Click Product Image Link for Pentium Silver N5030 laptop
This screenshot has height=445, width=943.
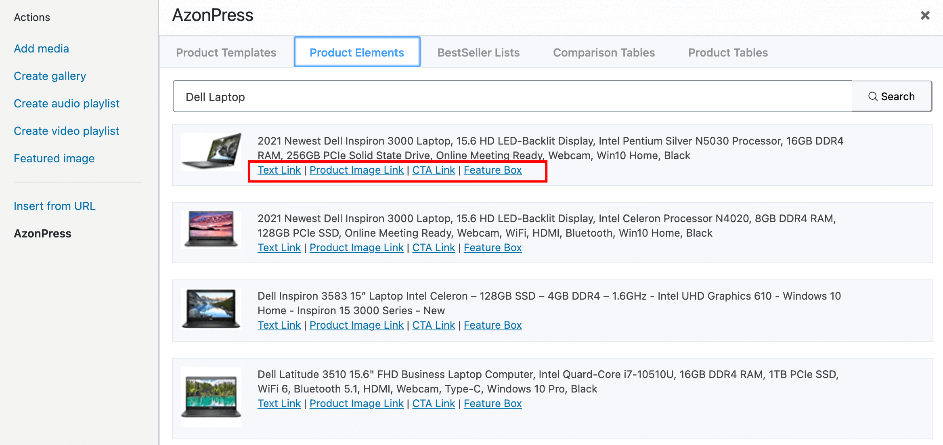(356, 170)
